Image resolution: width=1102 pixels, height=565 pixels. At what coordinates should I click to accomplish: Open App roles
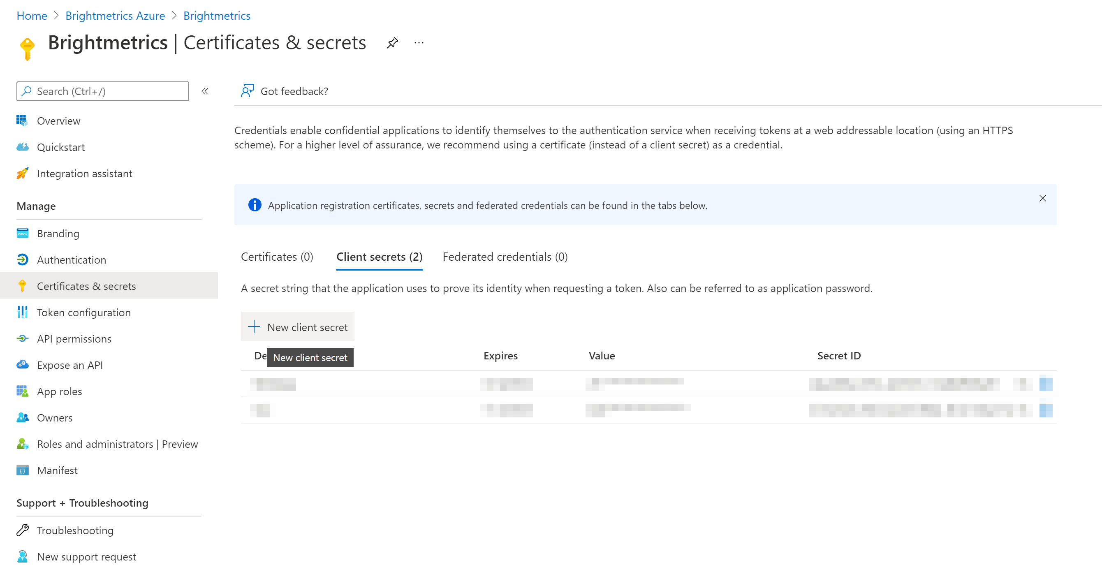pos(60,391)
